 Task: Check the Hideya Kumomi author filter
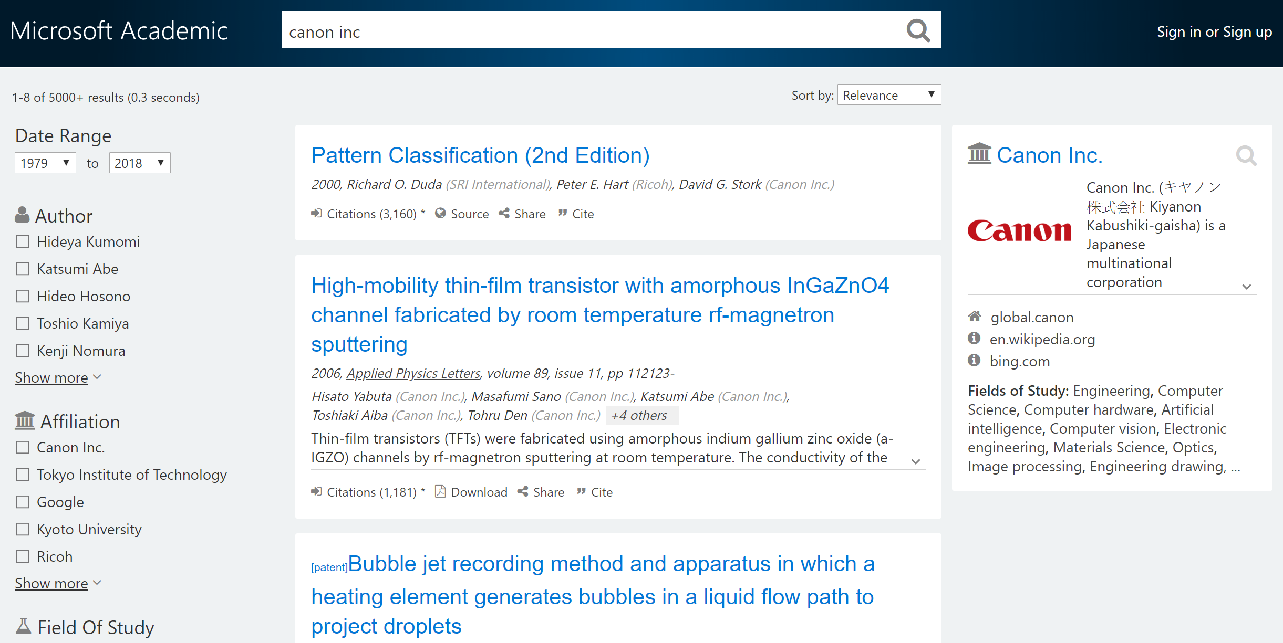tap(23, 241)
